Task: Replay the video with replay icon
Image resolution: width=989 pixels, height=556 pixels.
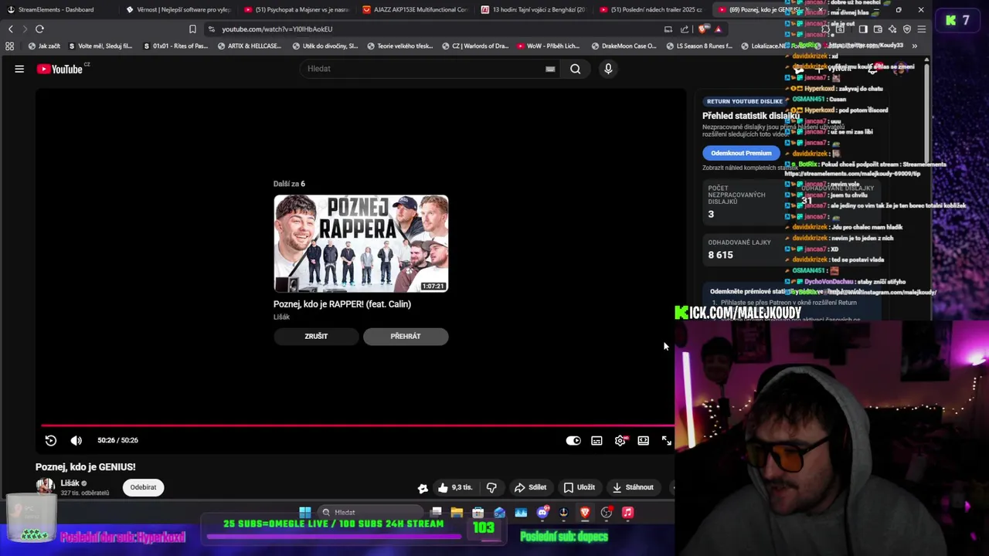Action: [x=51, y=440]
